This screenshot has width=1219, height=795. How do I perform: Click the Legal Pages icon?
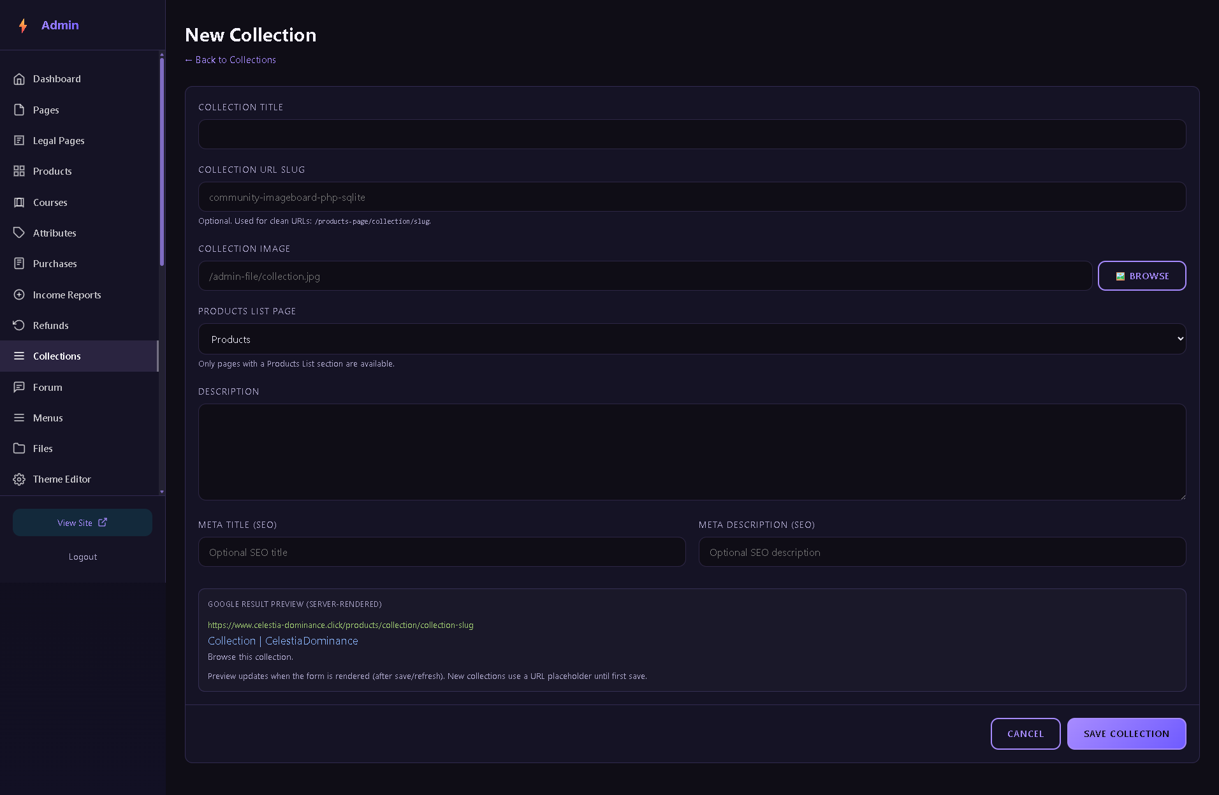pos(19,140)
